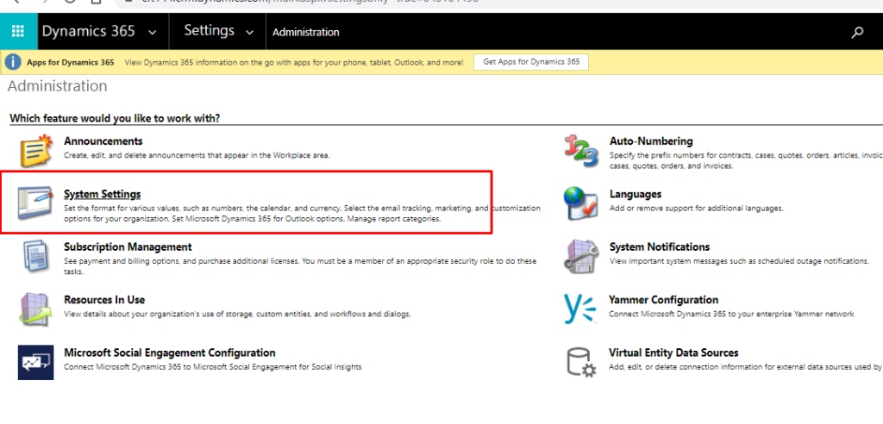The image size is (883, 424).
Task: Click the Auto-Numbering 123 icon
Action: 580,151
